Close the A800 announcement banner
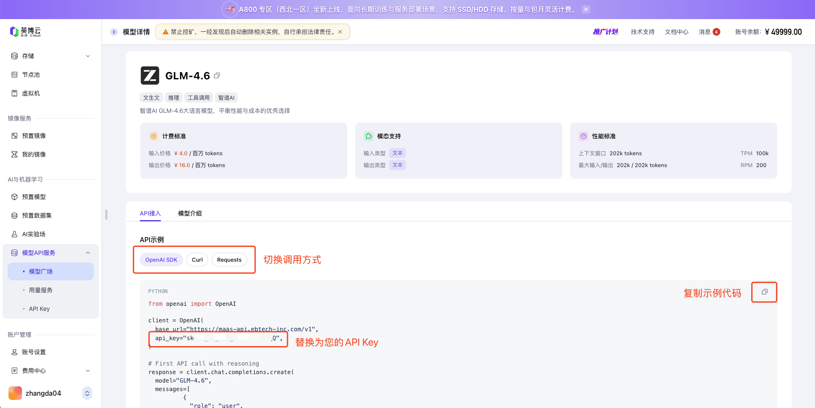The image size is (815, 408). click(586, 9)
